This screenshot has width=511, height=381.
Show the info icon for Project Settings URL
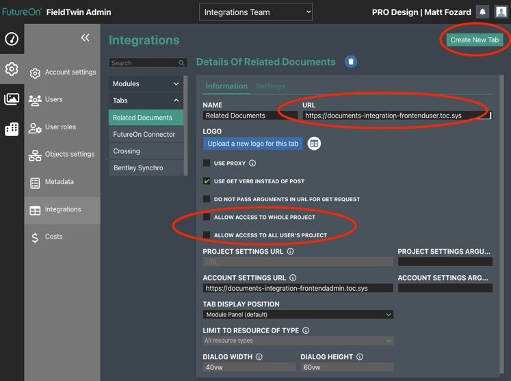(x=290, y=251)
